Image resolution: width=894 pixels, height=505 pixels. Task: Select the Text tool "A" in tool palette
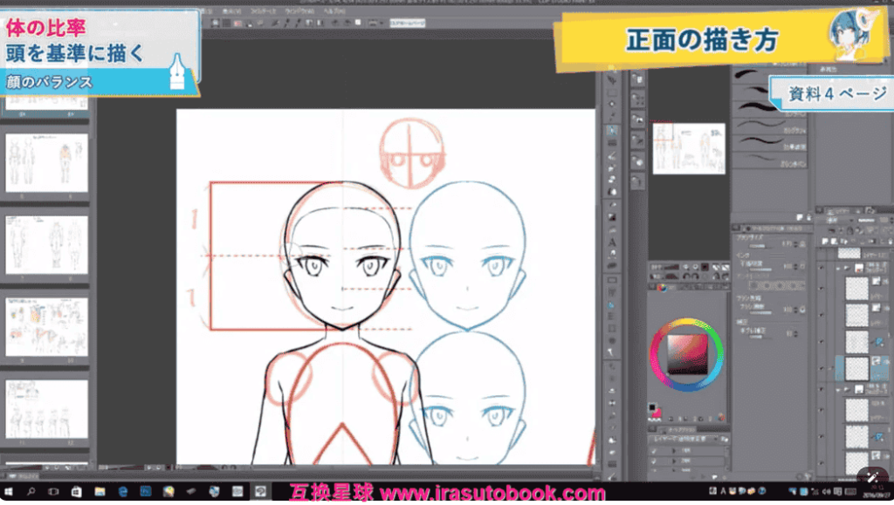[x=613, y=242]
